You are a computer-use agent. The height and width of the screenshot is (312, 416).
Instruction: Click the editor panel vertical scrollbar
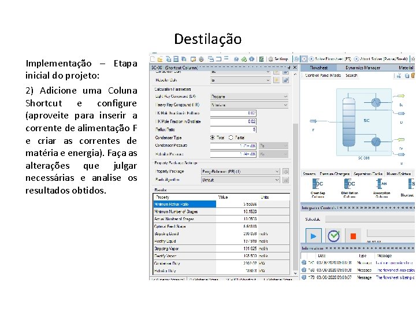(295, 196)
